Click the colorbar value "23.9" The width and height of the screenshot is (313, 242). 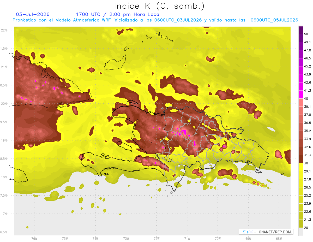click(x=308, y=203)
